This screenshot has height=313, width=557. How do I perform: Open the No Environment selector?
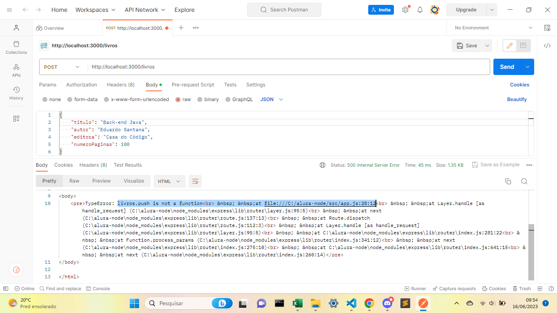tap(493, 28)
